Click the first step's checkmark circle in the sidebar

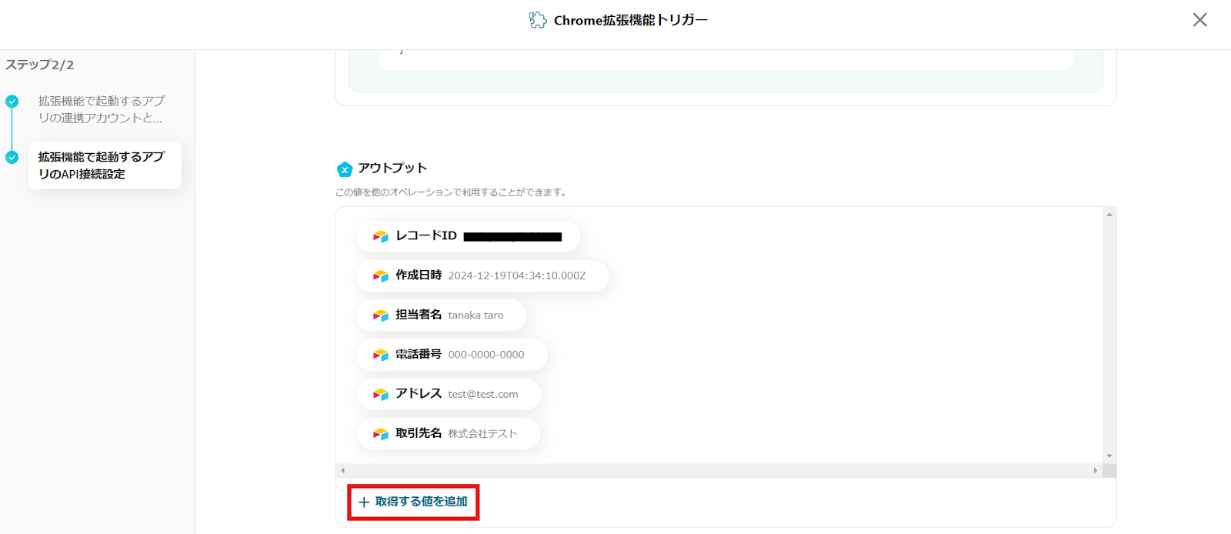[x=12, y=102]
